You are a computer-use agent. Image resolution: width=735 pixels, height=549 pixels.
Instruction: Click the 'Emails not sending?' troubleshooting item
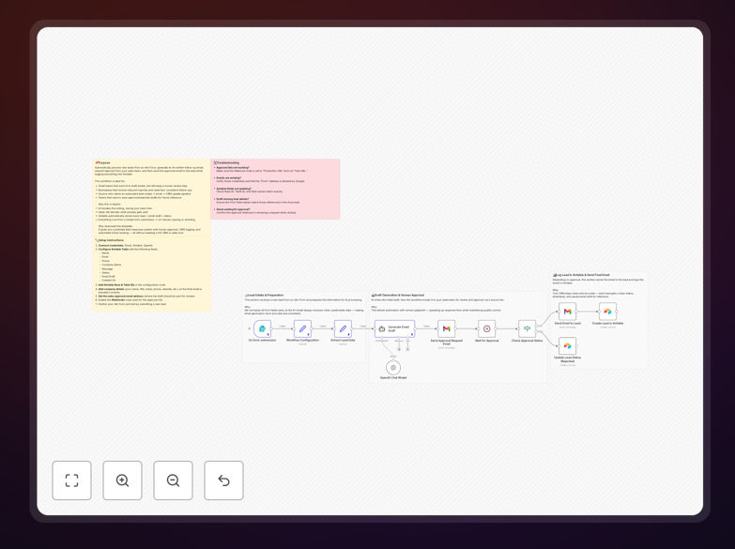(229, 178)
